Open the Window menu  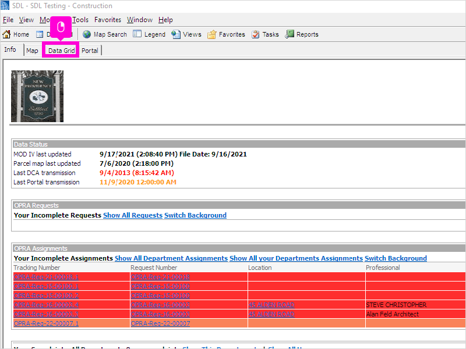coord(140,20)
